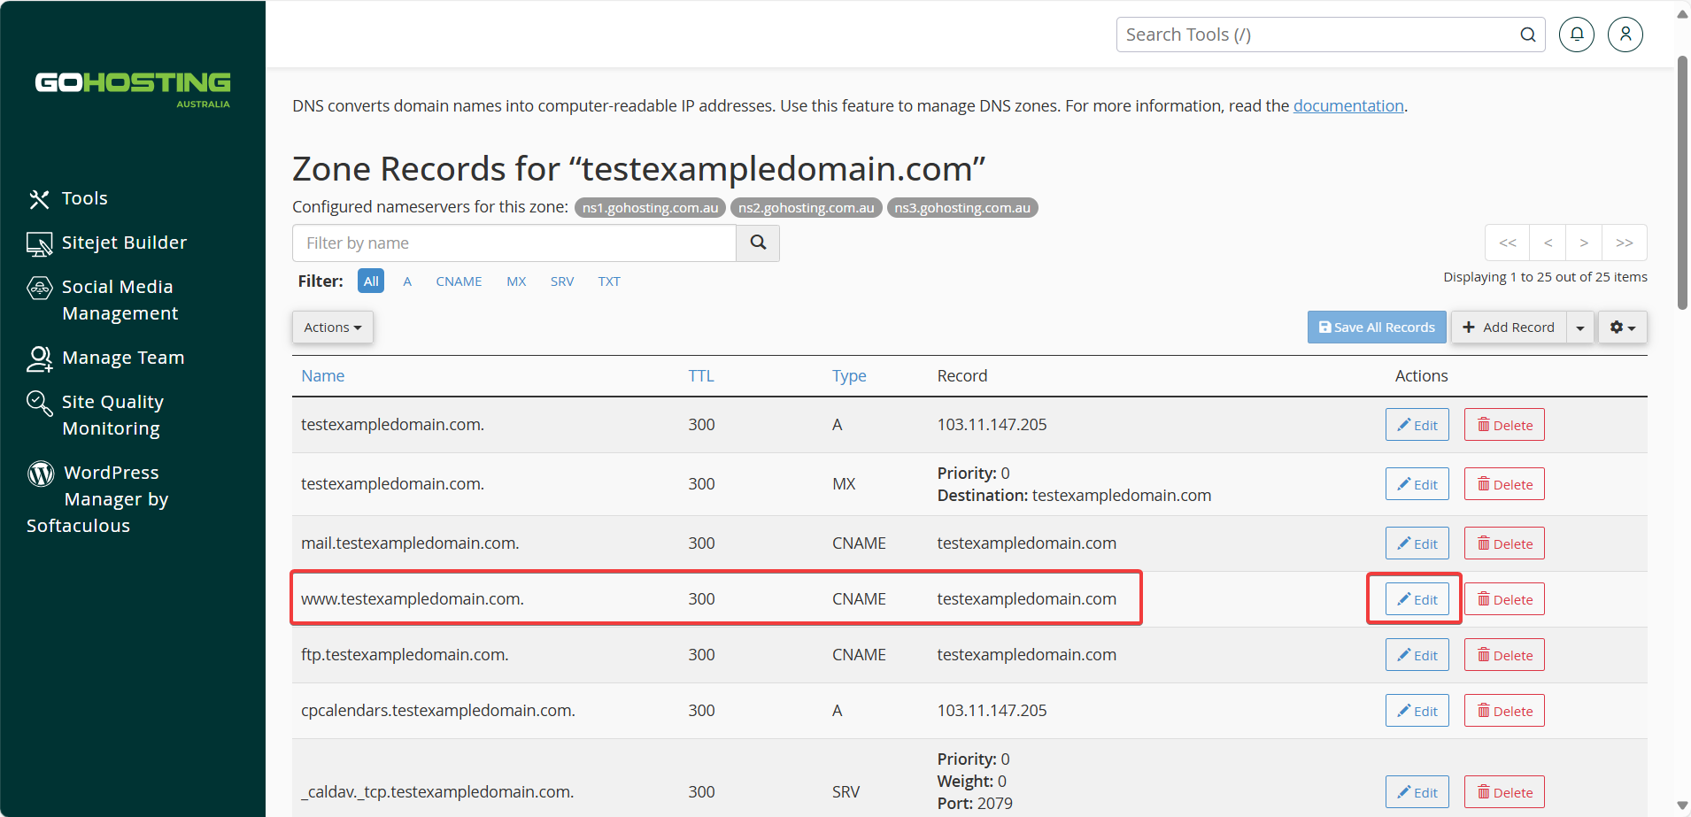The height and width of the screenshot is (817, 1691).
Task: Expand the Actions dropdown
Action: tap(333, 328)
